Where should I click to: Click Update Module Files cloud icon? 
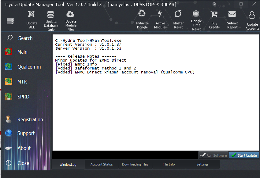(x=70, y=14)
